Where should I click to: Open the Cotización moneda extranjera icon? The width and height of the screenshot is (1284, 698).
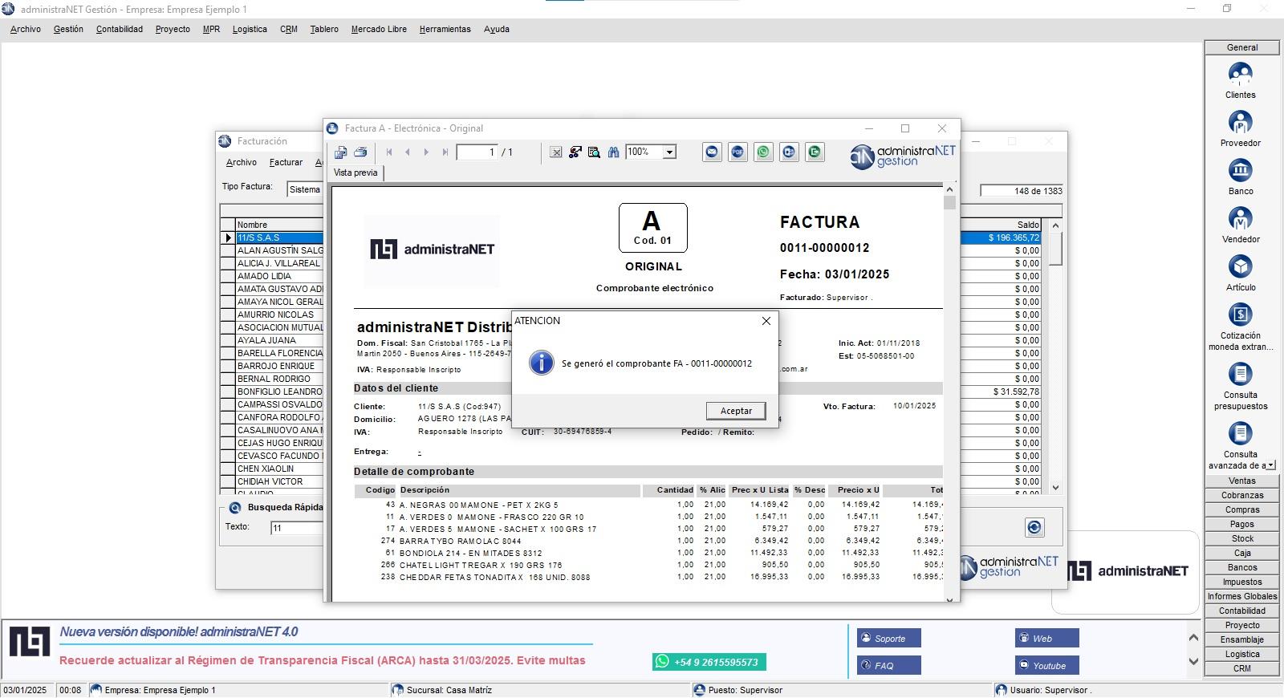(1240, 315)
